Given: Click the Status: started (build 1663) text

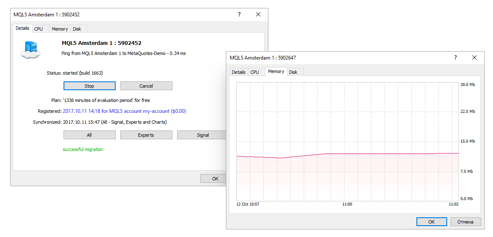Looking at the screenshot, I should (75, 73).
